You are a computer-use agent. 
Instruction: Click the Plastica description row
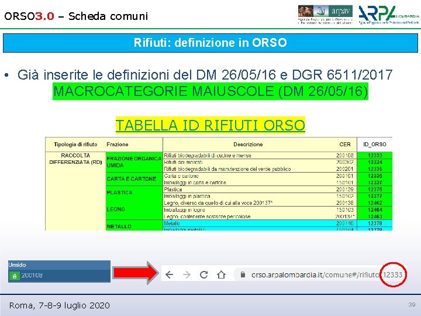click(260, 189)
